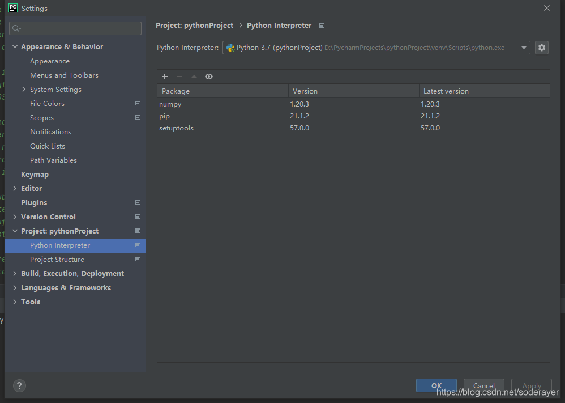Expand the Editor section
Screen dimensions: 565x403
click(15, 188)
